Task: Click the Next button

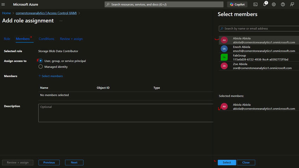Action: pos(74,162)
